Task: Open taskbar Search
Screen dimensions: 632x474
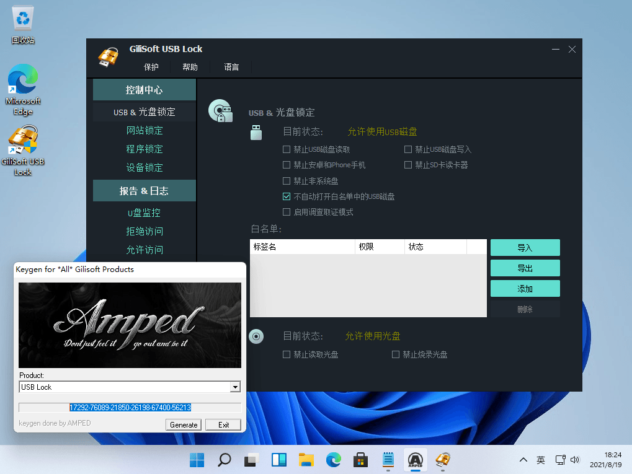Action: pyautogui.click(x=224, y=460)
